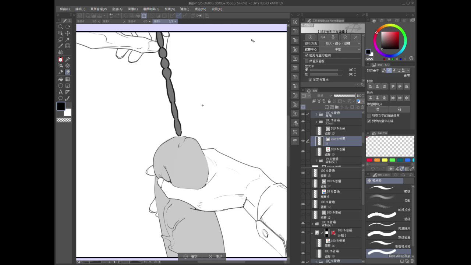Select the Gradient tool

68,79
